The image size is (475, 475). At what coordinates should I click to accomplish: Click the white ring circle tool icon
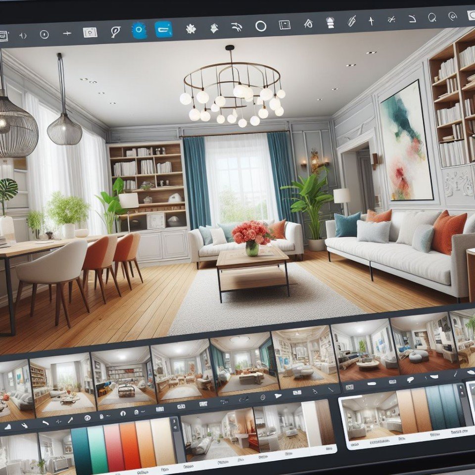[261, 26]
